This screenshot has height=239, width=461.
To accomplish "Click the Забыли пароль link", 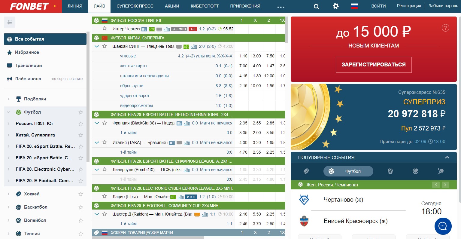I will (443, 6).
